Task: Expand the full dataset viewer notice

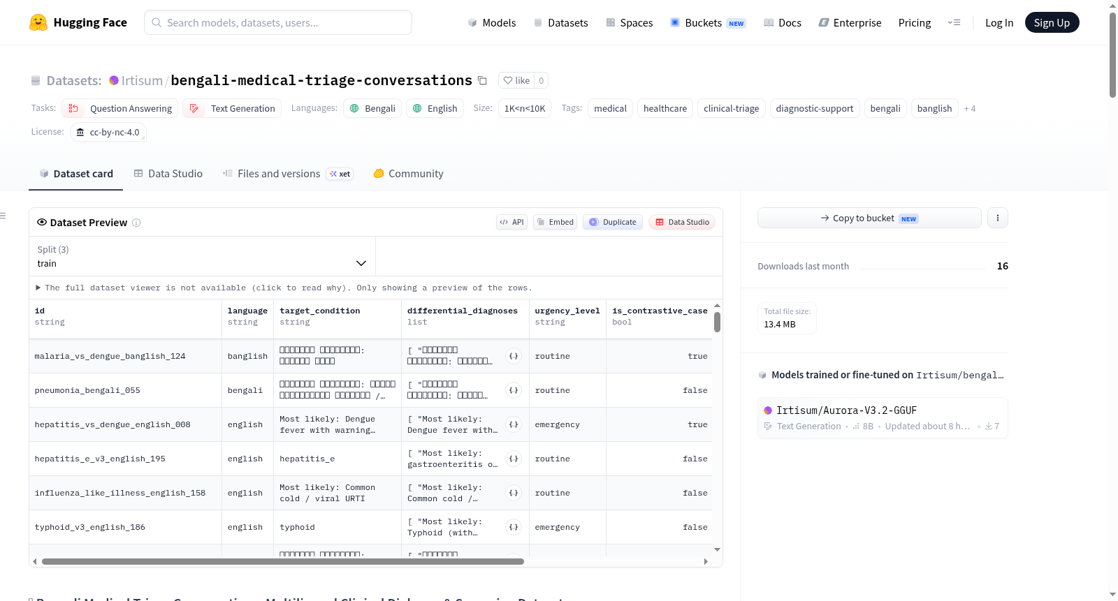Action: click(x=284, y=288)
